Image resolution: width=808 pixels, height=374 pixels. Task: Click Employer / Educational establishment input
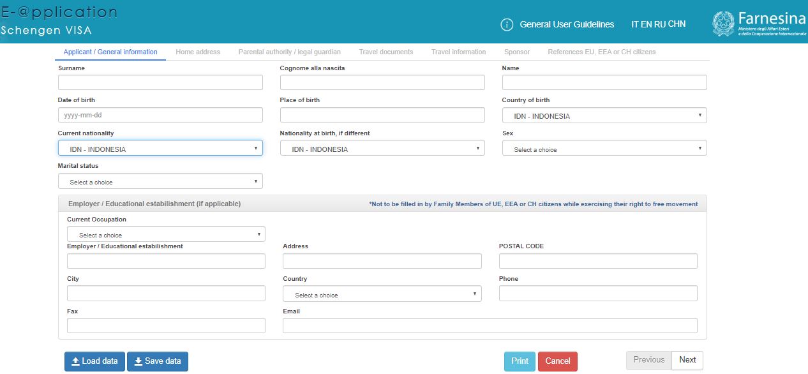click(166, 261)
